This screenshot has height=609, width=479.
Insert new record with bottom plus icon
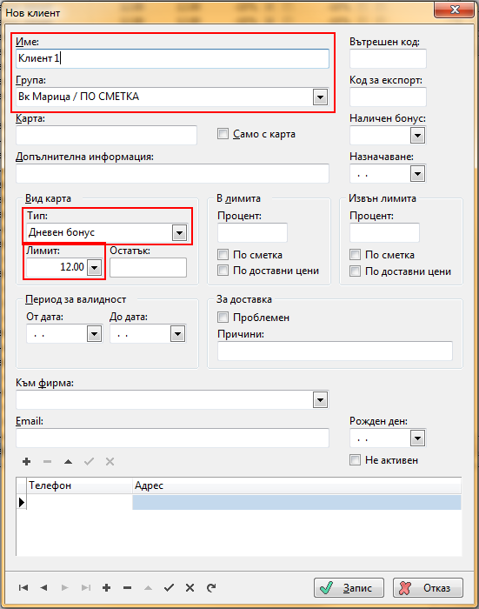106,587
